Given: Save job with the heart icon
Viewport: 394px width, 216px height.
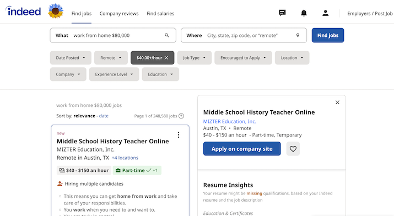Looking at the screenshot, I should tap(293, 149).
